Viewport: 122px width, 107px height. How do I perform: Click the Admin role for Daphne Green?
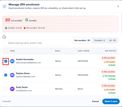tap(58, 75)
